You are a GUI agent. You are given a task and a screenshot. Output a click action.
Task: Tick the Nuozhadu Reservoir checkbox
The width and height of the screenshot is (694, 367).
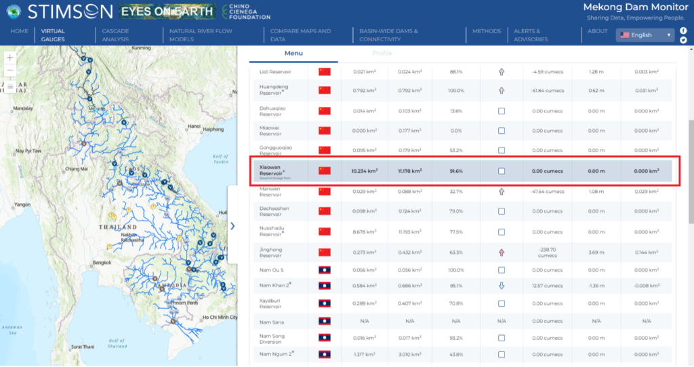(502, 232)
